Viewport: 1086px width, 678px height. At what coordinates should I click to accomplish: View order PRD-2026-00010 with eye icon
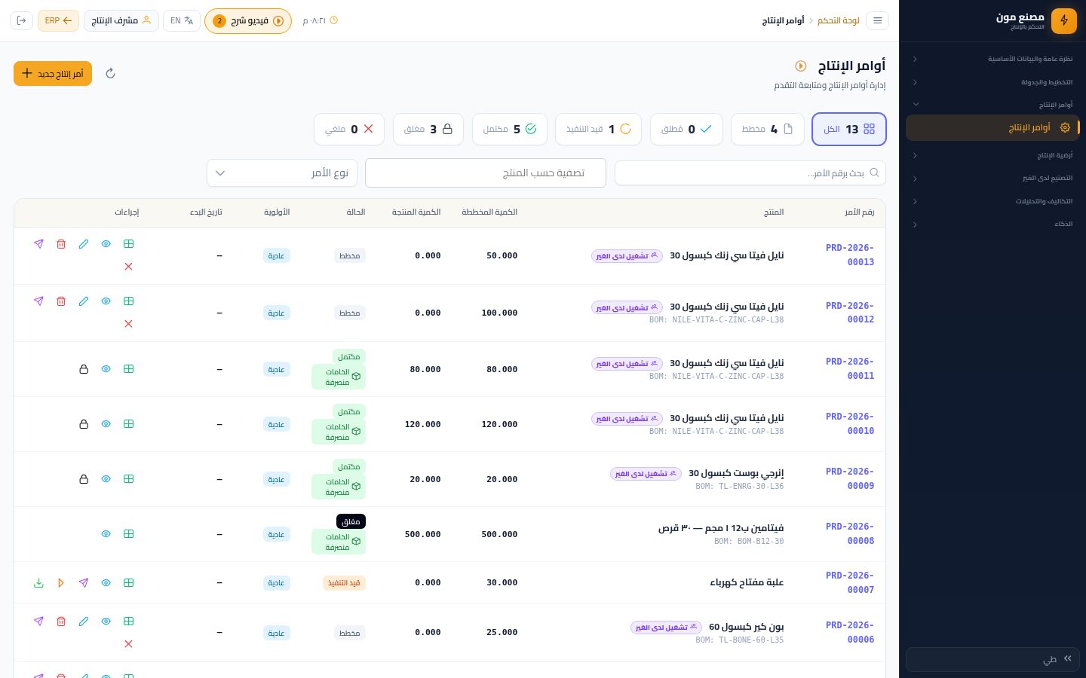(106, 424)
